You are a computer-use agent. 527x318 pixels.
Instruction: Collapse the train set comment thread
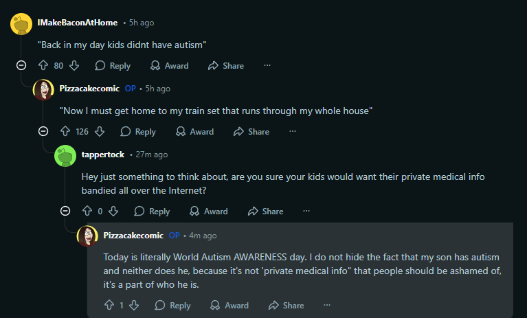[43, 131]
